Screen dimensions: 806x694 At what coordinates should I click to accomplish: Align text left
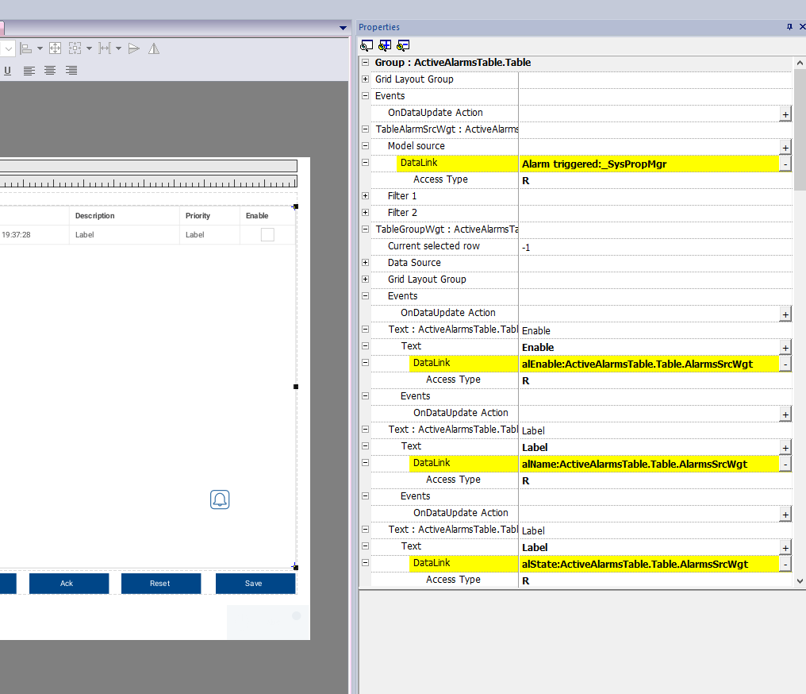29,71
